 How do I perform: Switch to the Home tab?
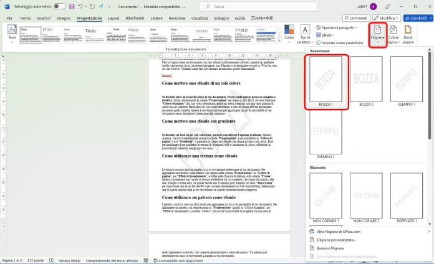[25, 18]
